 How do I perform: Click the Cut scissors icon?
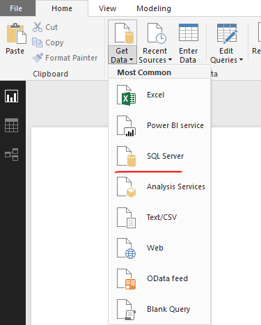(37, 27)
